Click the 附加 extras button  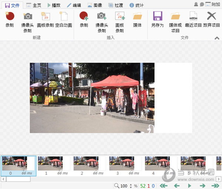coord(213,4)
